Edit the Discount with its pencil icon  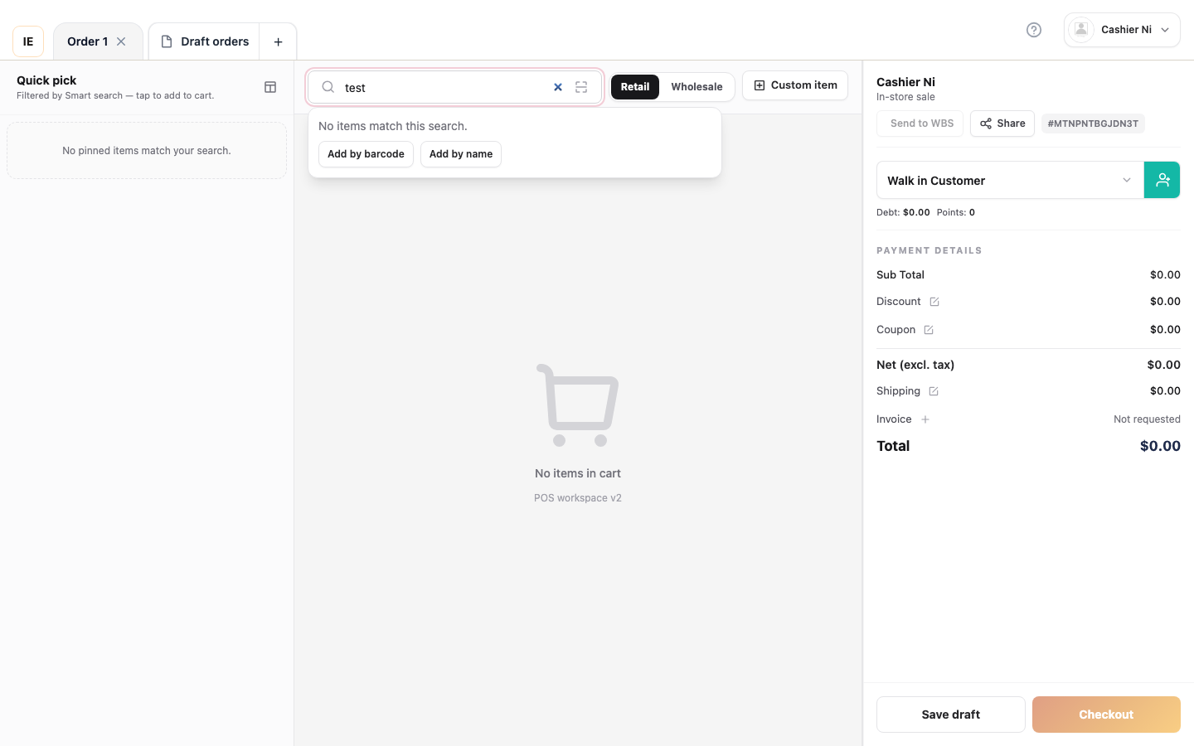pos(934,302)
